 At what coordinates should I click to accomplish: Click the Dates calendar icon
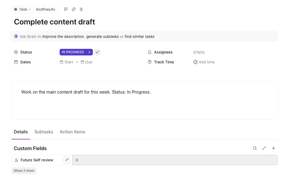16,62
